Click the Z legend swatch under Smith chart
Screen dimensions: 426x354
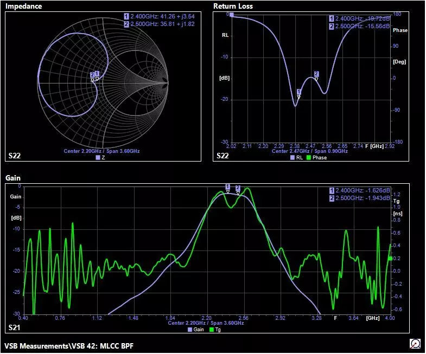(98, 157)
